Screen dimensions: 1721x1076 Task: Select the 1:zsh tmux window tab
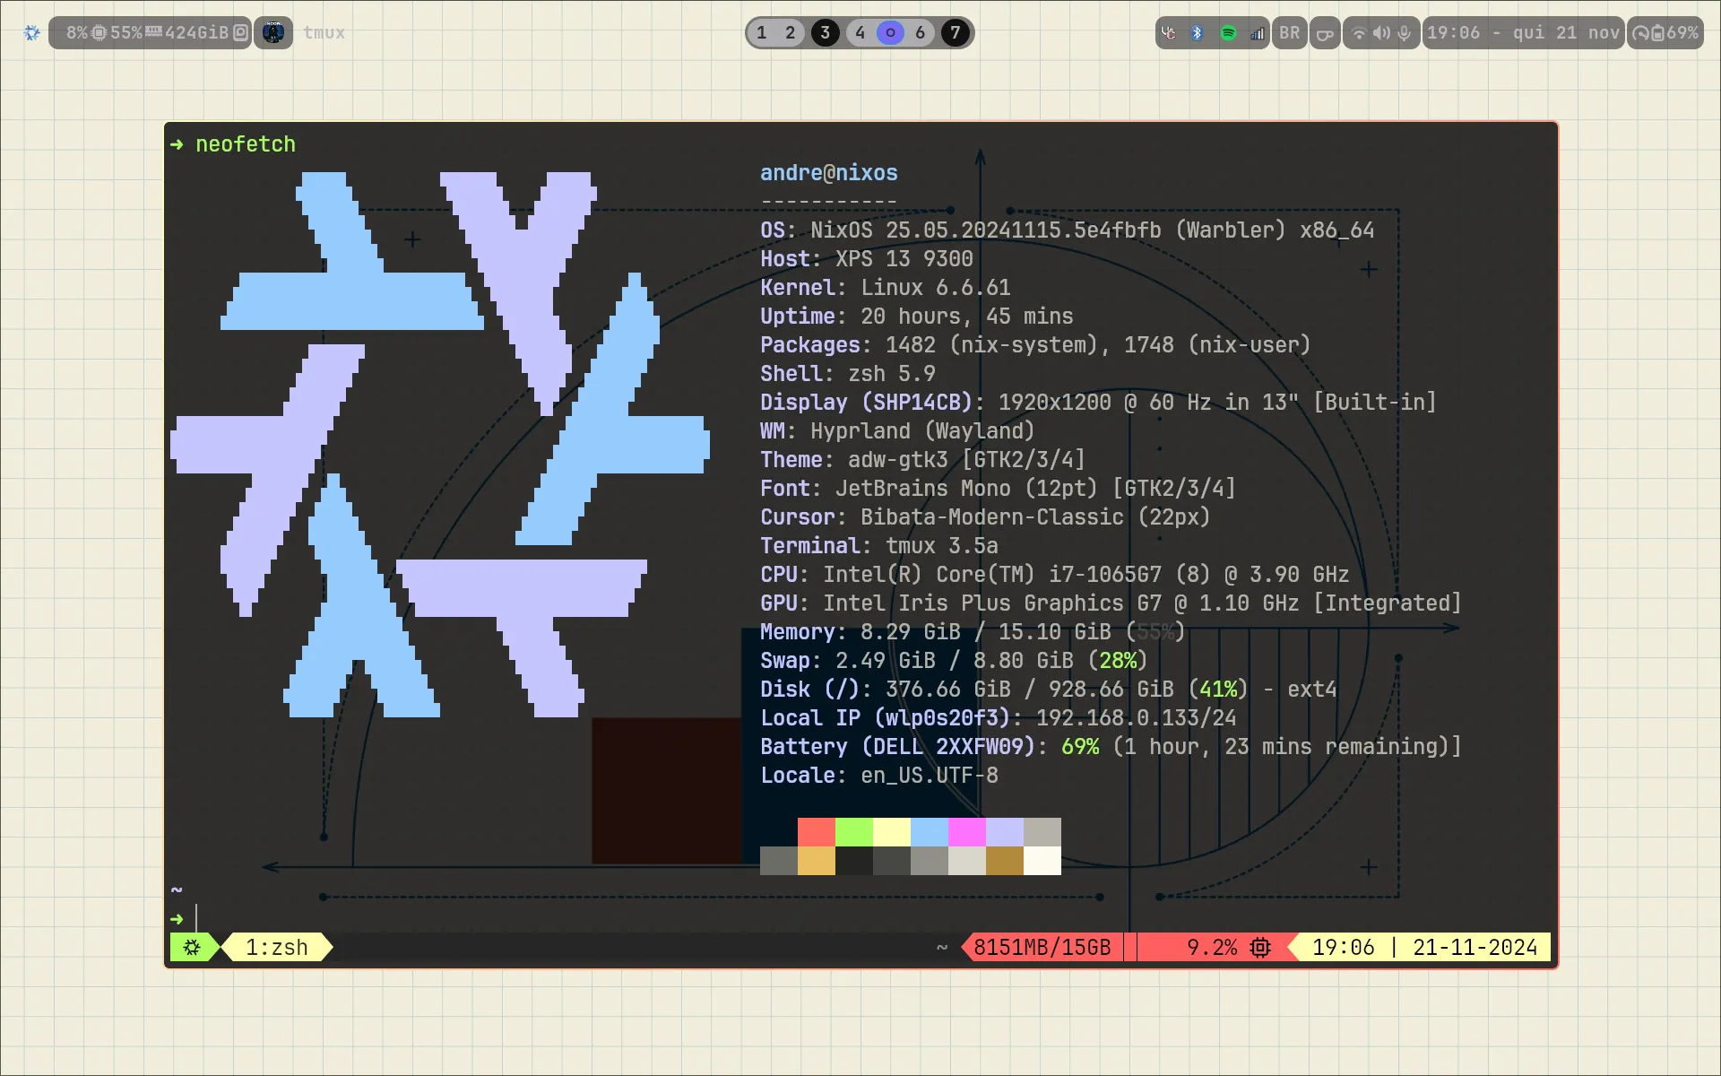point(277,947)
